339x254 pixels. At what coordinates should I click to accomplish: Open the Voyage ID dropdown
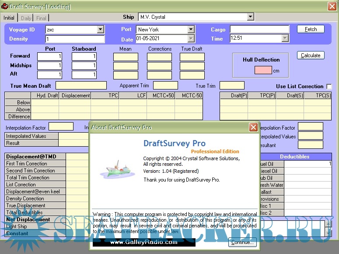100,30
